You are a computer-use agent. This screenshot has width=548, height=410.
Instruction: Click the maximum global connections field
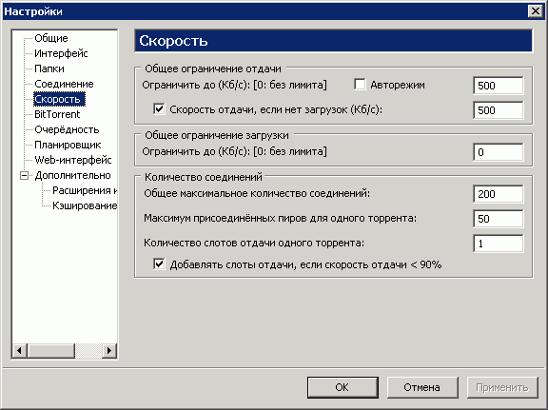point(498,194)
